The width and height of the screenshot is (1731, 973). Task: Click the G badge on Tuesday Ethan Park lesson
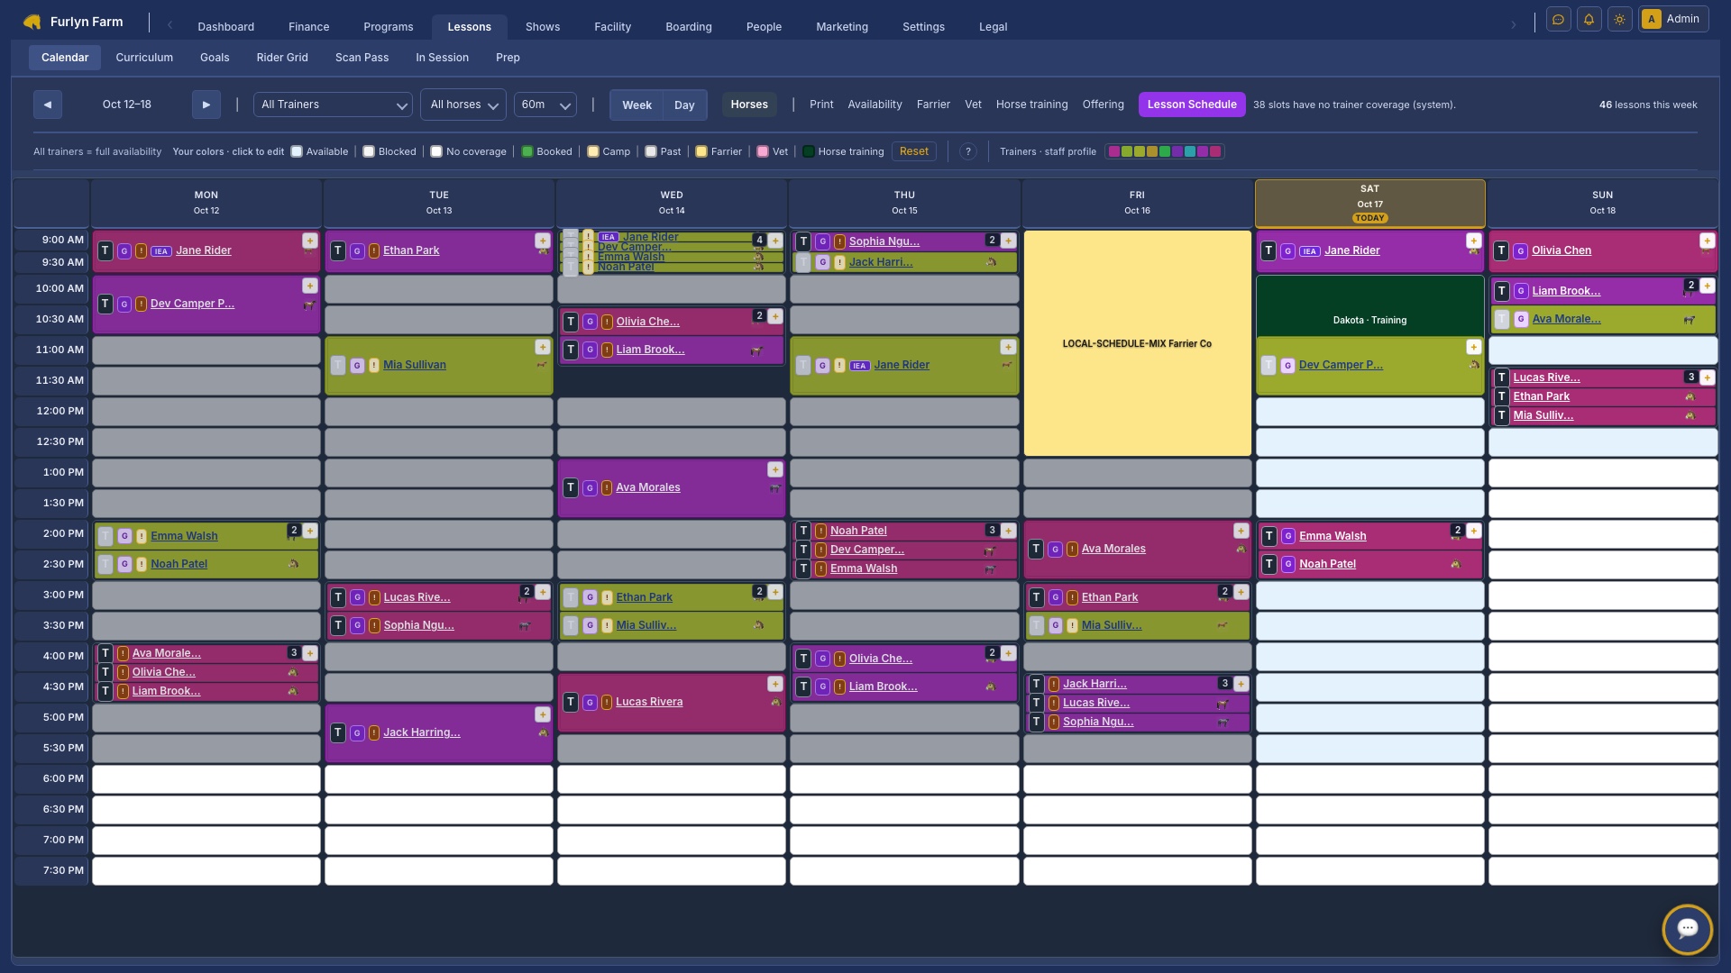(x=357, y=251)
